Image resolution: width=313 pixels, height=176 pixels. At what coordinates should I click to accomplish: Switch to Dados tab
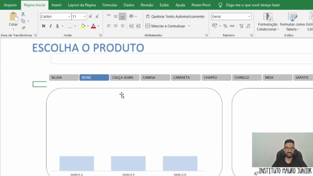point(129,5)
